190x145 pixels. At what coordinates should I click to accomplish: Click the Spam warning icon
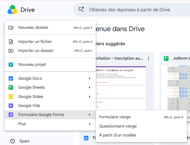pos(13,141)
